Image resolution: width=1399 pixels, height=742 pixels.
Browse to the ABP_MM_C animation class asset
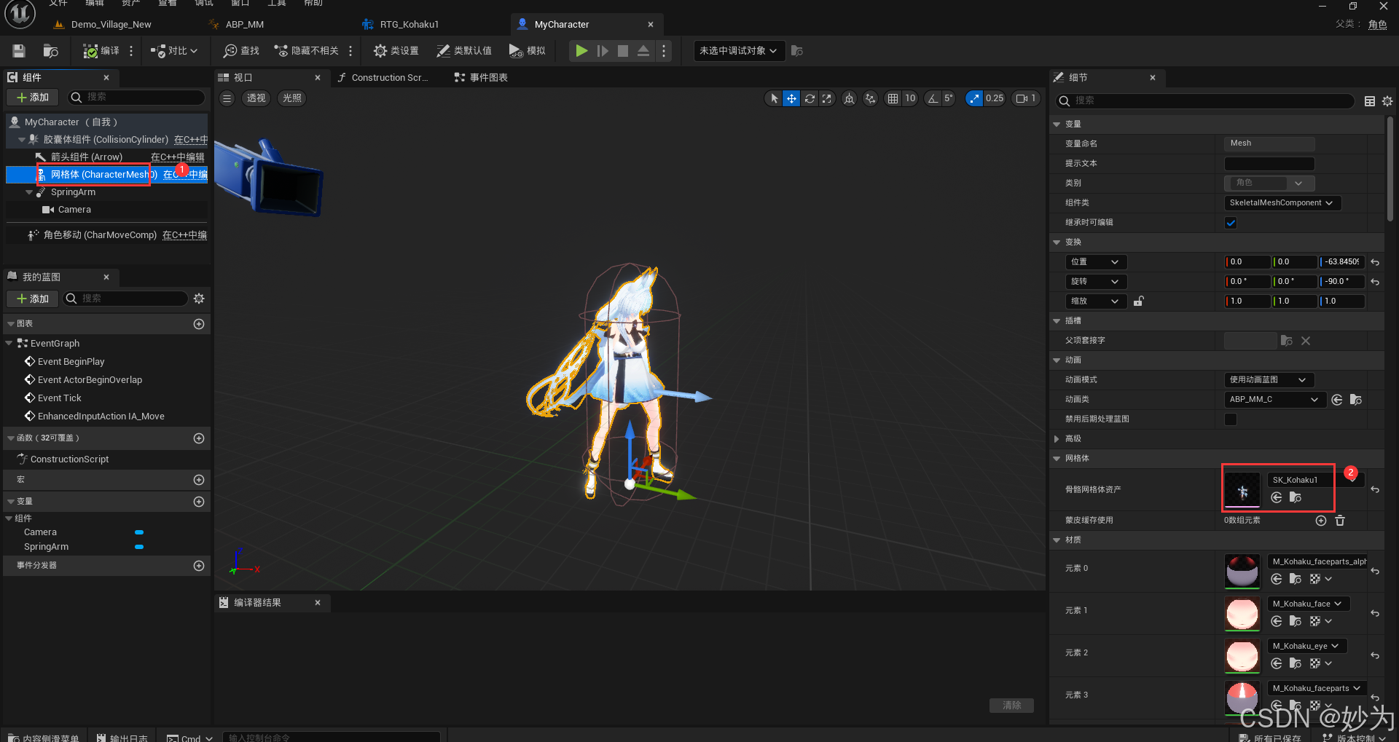tap(1355, 400)
